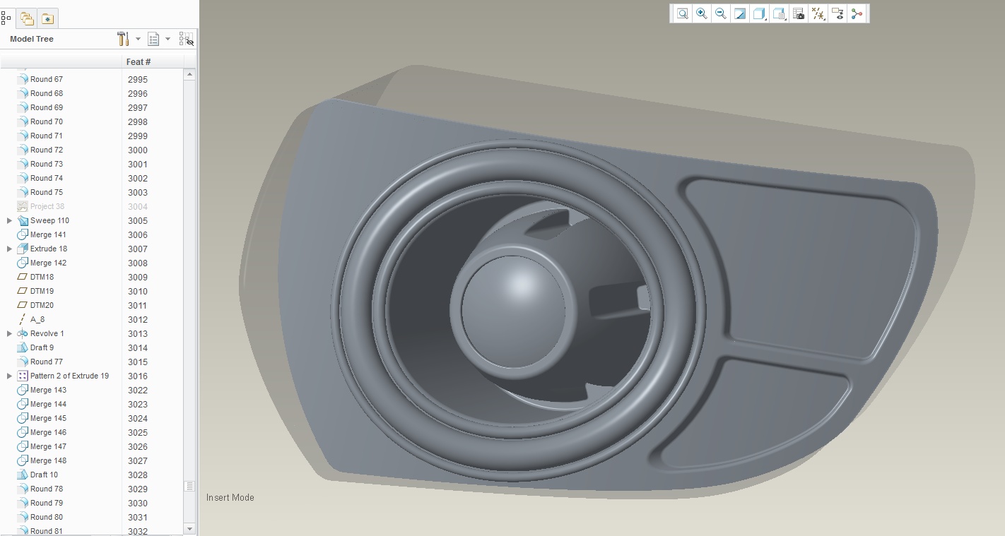Expand the Sweep 110 feature
The image size is (1005, 536).
pyautogui.click(x=9, y=220)
